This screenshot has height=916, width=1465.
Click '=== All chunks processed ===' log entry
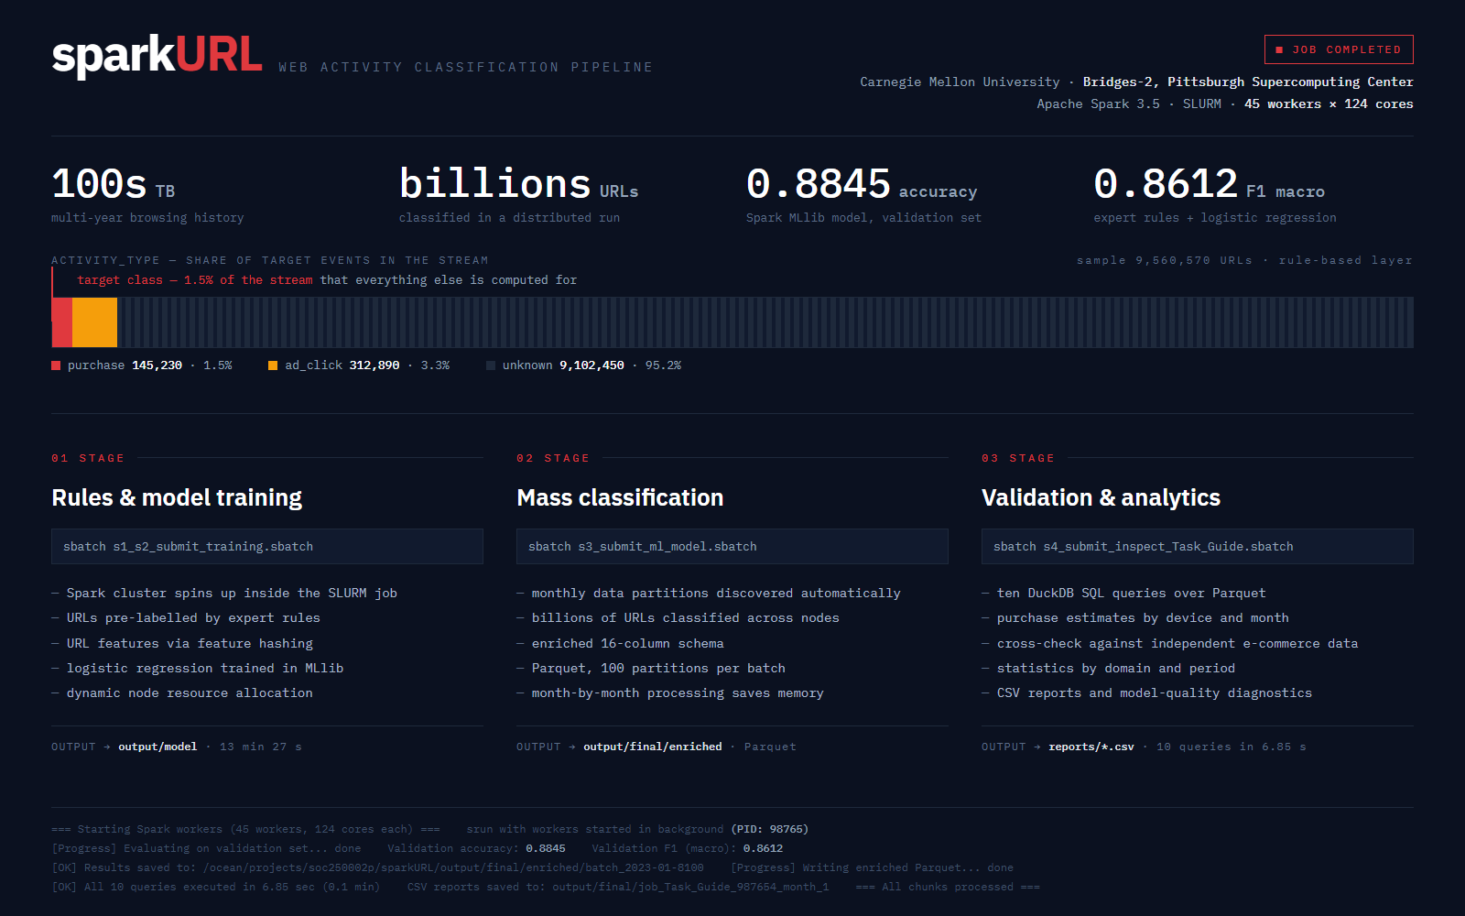(948, 888)
